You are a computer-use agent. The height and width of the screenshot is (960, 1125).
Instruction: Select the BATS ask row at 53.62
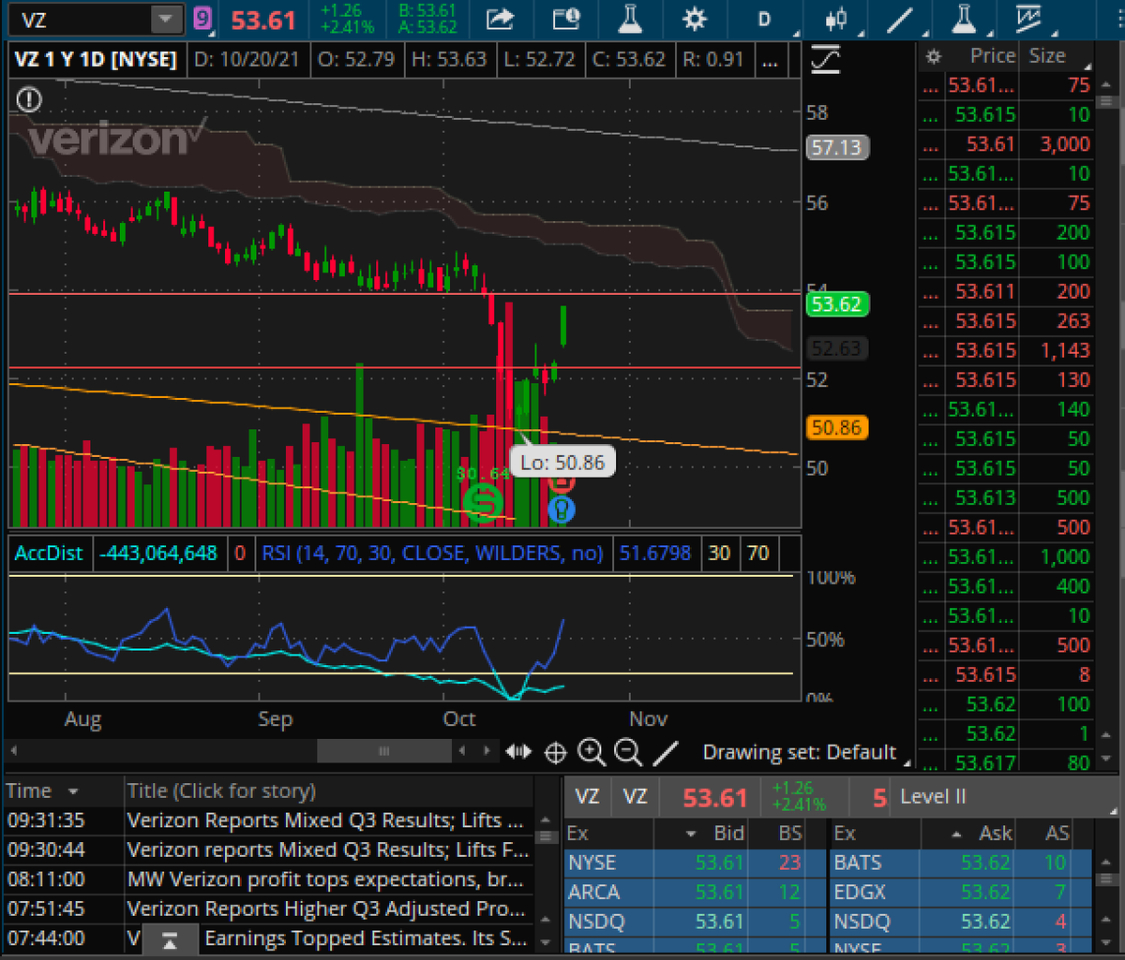[x=963, y=863]
